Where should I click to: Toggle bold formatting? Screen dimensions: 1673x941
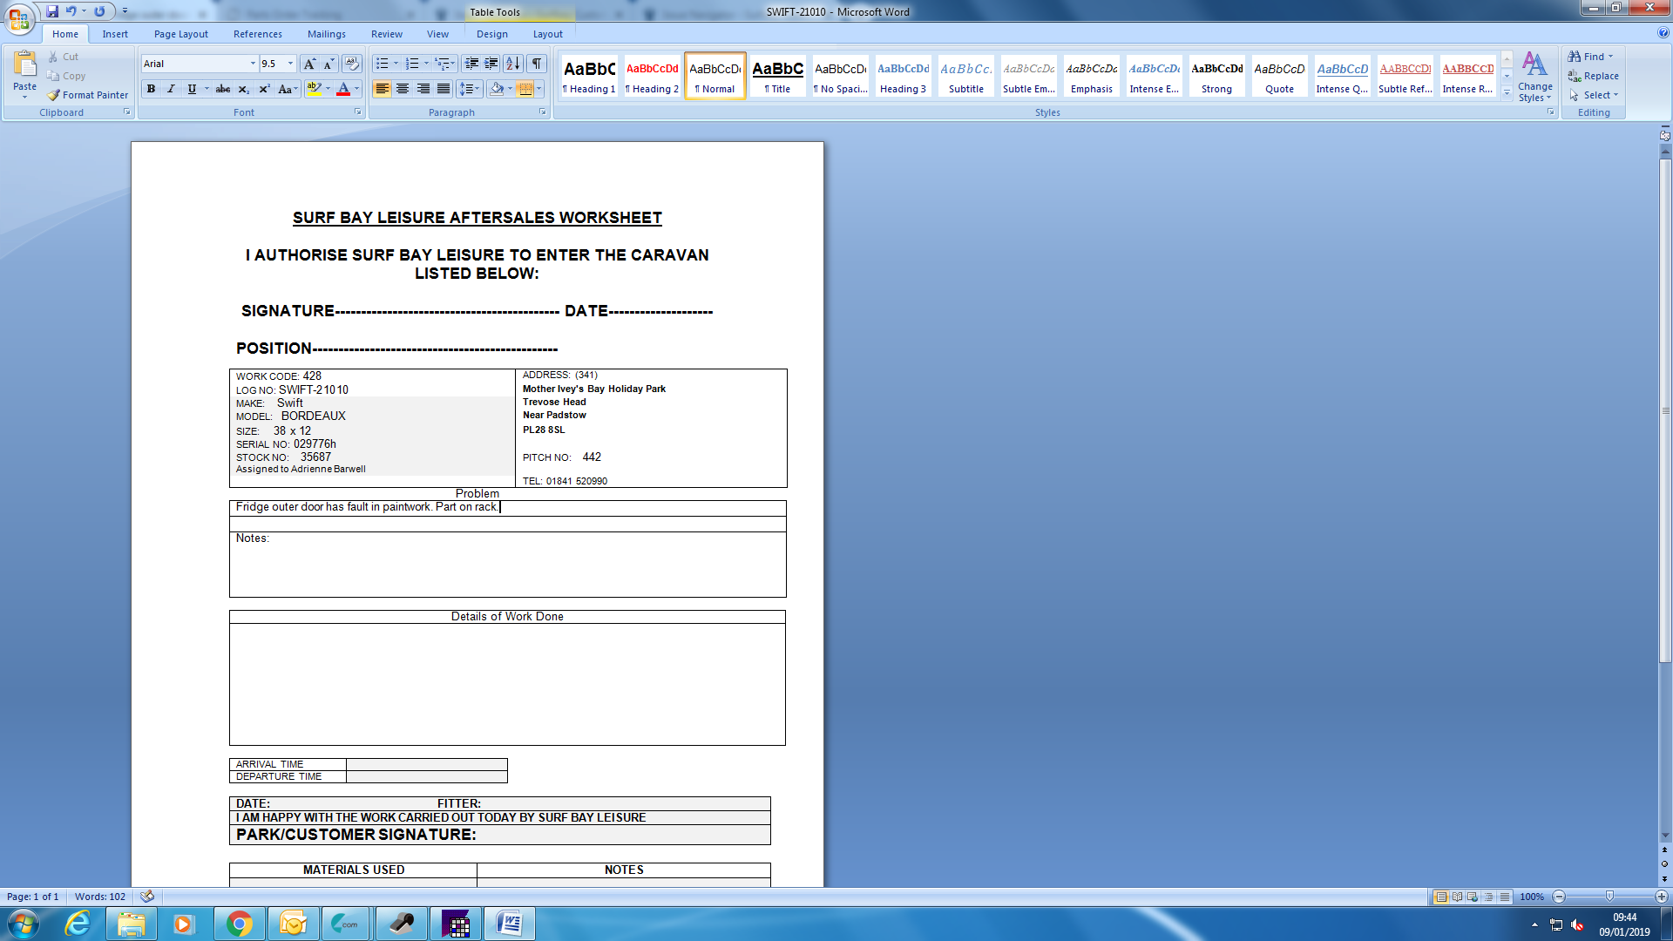tap(151, 89)
